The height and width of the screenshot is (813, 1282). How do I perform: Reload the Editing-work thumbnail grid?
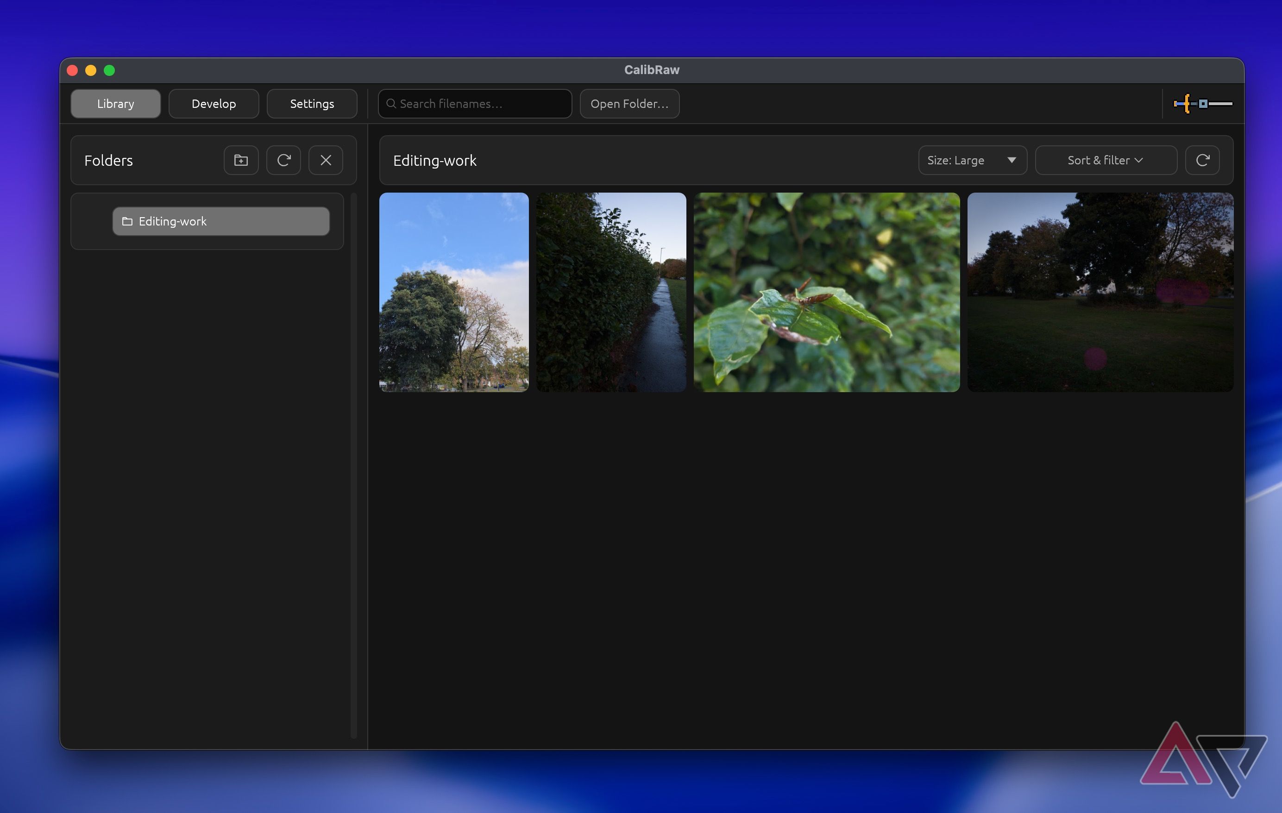[x=1202, y=160]
